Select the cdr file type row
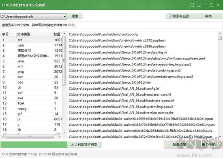Viewport: 223px width, 158px height. (32, 93)
